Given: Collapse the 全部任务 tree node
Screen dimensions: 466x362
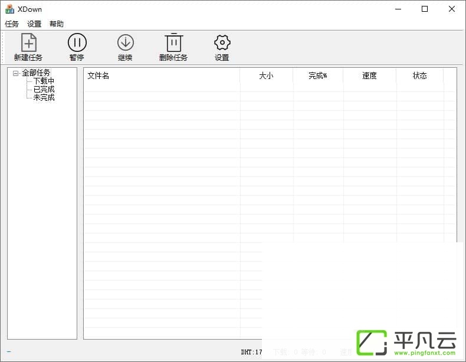Looking at the screenshot, I should [15, 73].
